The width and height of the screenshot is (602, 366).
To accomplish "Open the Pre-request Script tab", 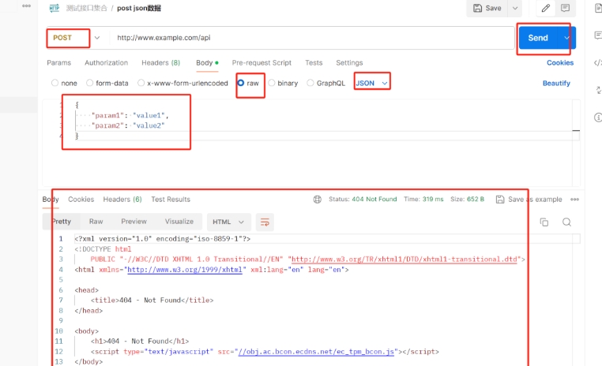I will 261,63.
